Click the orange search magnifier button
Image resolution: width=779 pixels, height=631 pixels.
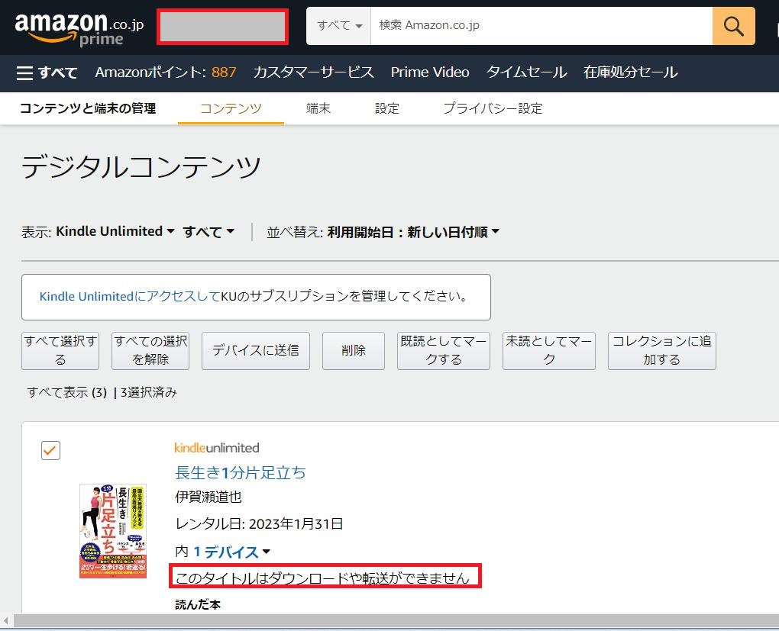coord(733,26)
